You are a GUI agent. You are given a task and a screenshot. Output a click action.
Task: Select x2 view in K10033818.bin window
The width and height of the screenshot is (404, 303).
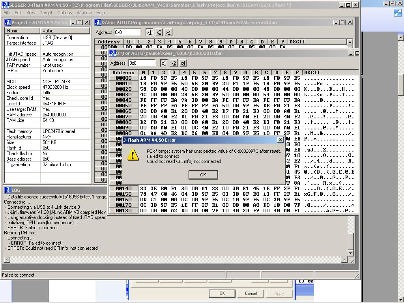pos(174,63)
